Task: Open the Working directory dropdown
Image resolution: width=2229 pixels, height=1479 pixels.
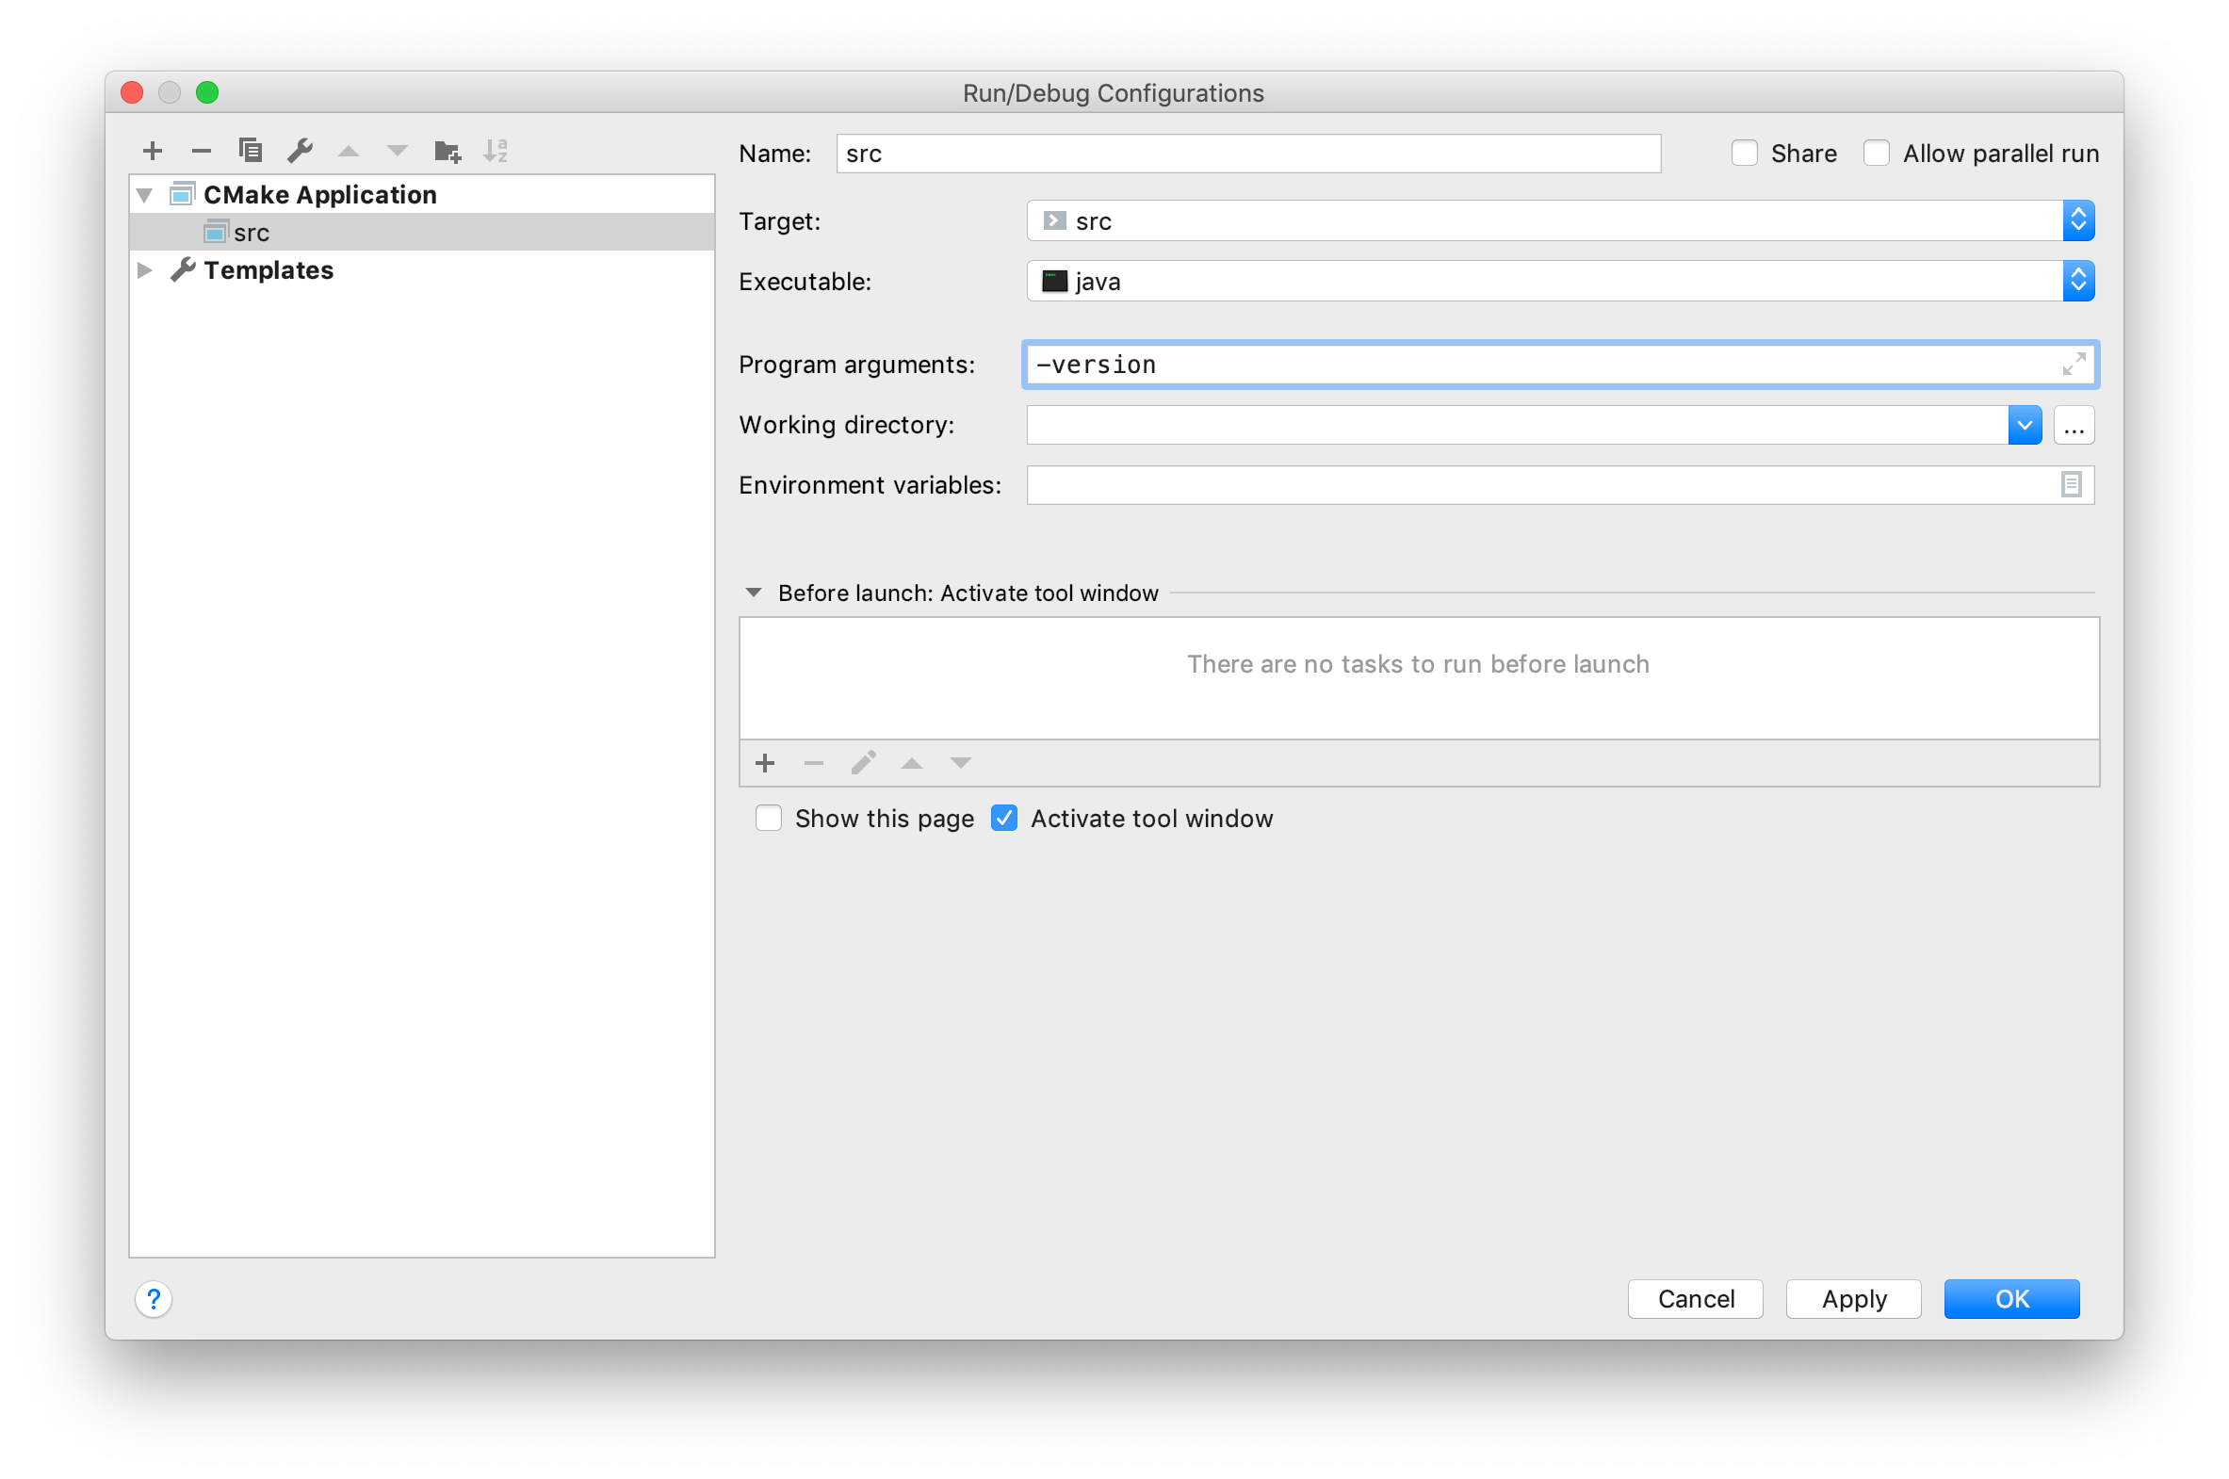Action: (2025, 425)
